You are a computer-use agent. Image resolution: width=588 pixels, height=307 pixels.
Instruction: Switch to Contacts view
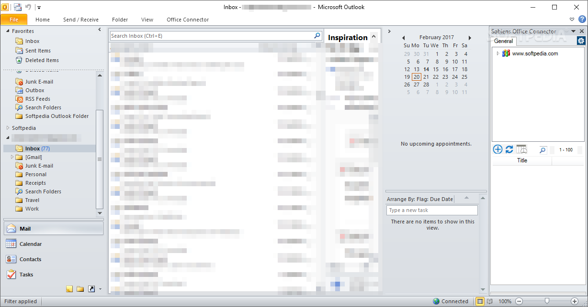(54, 259)
